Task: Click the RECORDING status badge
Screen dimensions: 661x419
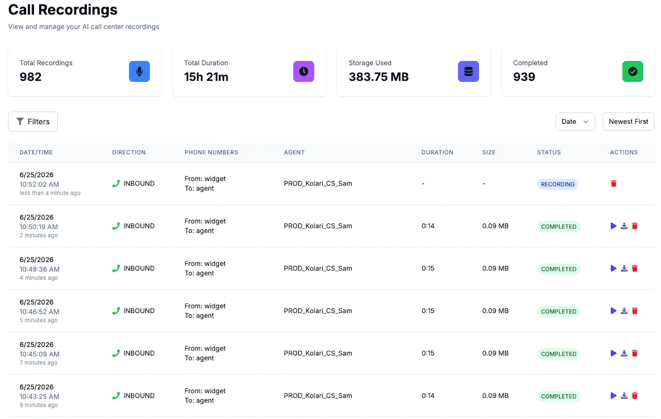Action: click(x=558, y=184)
